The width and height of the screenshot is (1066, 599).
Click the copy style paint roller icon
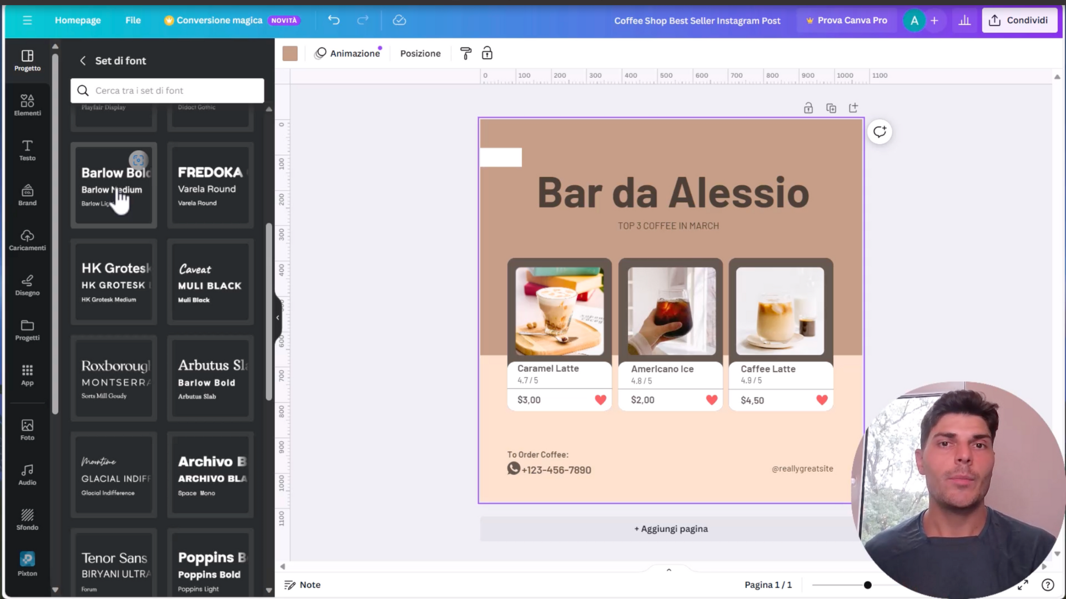pos(466,53)
